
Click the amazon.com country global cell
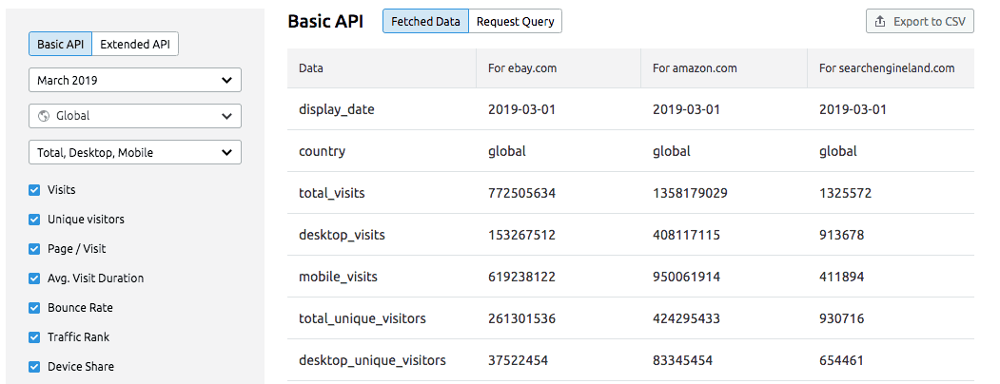672,151
